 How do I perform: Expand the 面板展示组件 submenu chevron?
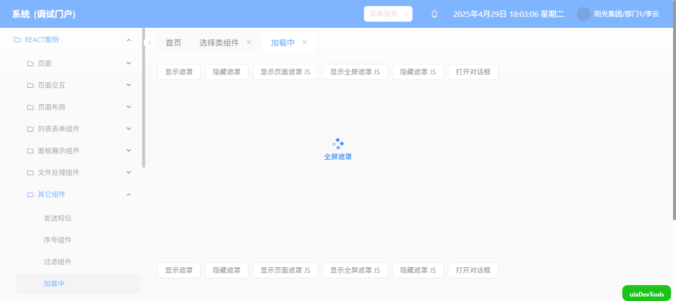(129, 151)
